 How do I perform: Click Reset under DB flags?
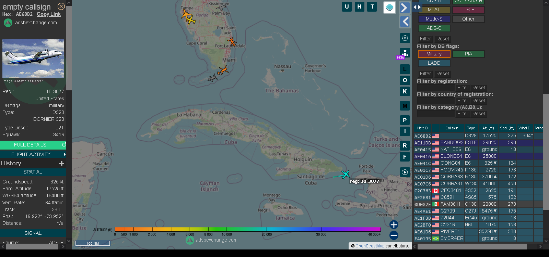[x=443, y=74]
